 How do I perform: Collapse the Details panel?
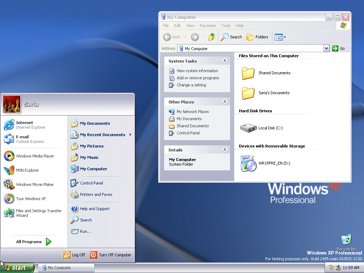pos(225,150)
